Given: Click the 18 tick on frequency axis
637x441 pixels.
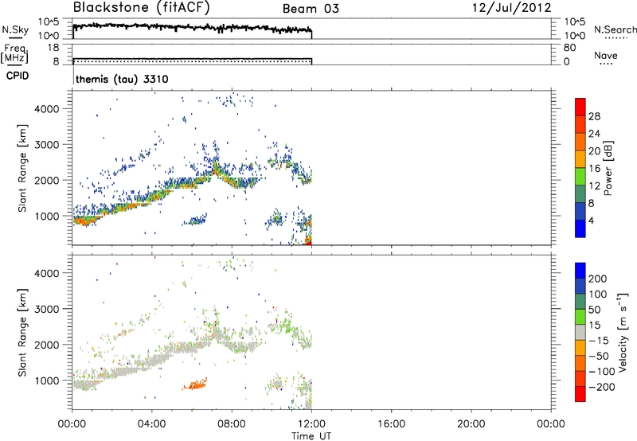Looking at the screenshot, I should click(x=53, y=48).
